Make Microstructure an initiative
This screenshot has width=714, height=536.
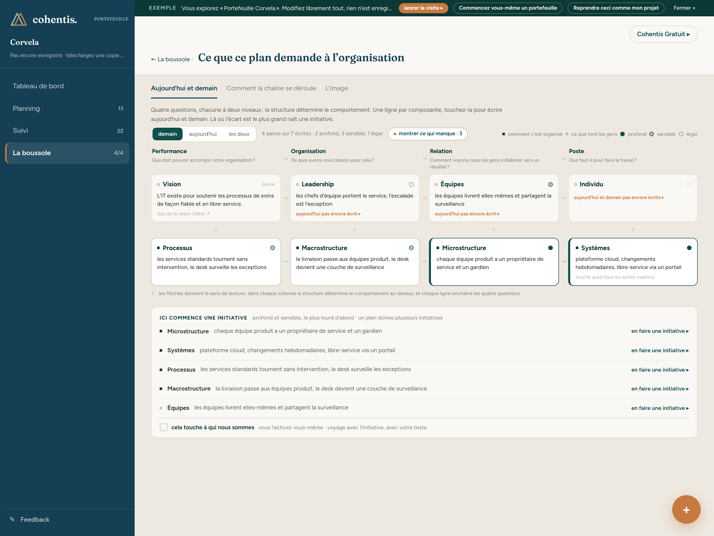click(x=660, y=331)
